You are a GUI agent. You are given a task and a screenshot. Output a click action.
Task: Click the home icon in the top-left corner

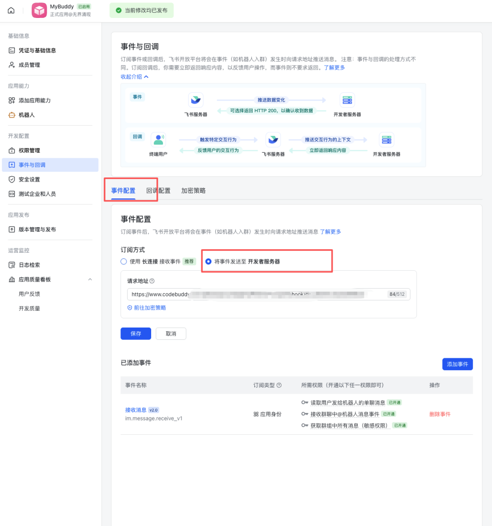[11, 10]
